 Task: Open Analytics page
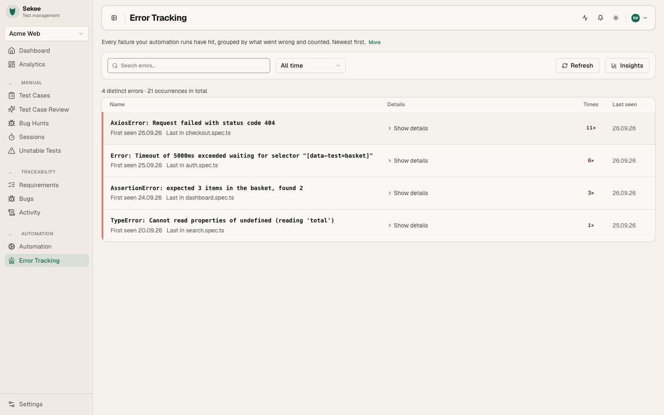46,64
